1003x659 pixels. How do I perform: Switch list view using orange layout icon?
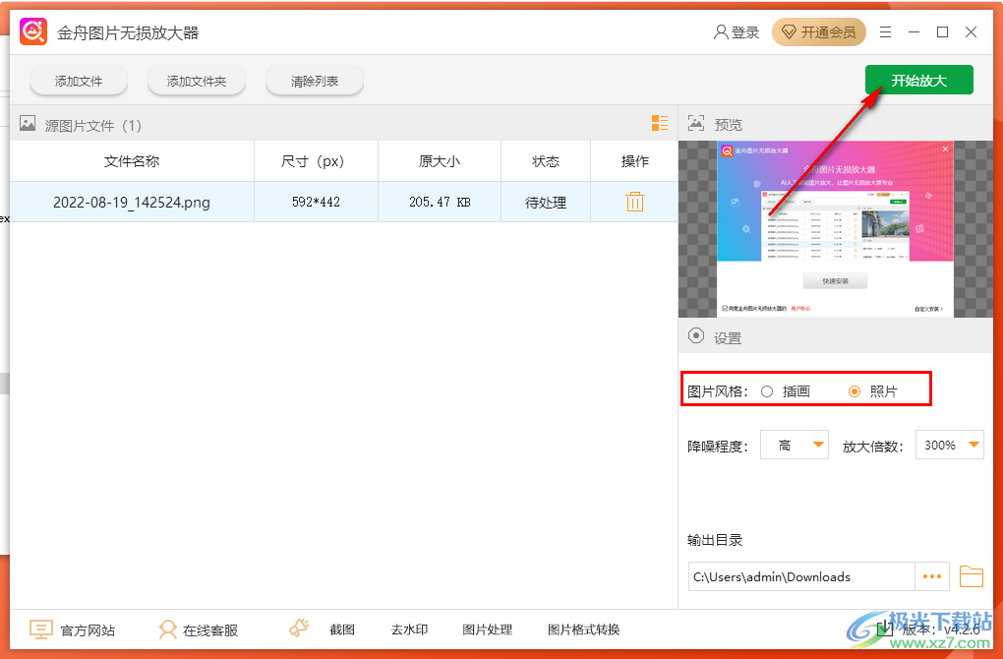coord(660,123)
